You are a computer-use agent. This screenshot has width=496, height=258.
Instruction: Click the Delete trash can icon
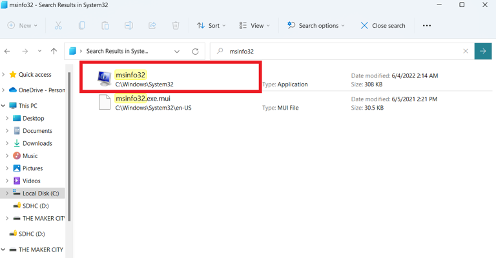175,26
